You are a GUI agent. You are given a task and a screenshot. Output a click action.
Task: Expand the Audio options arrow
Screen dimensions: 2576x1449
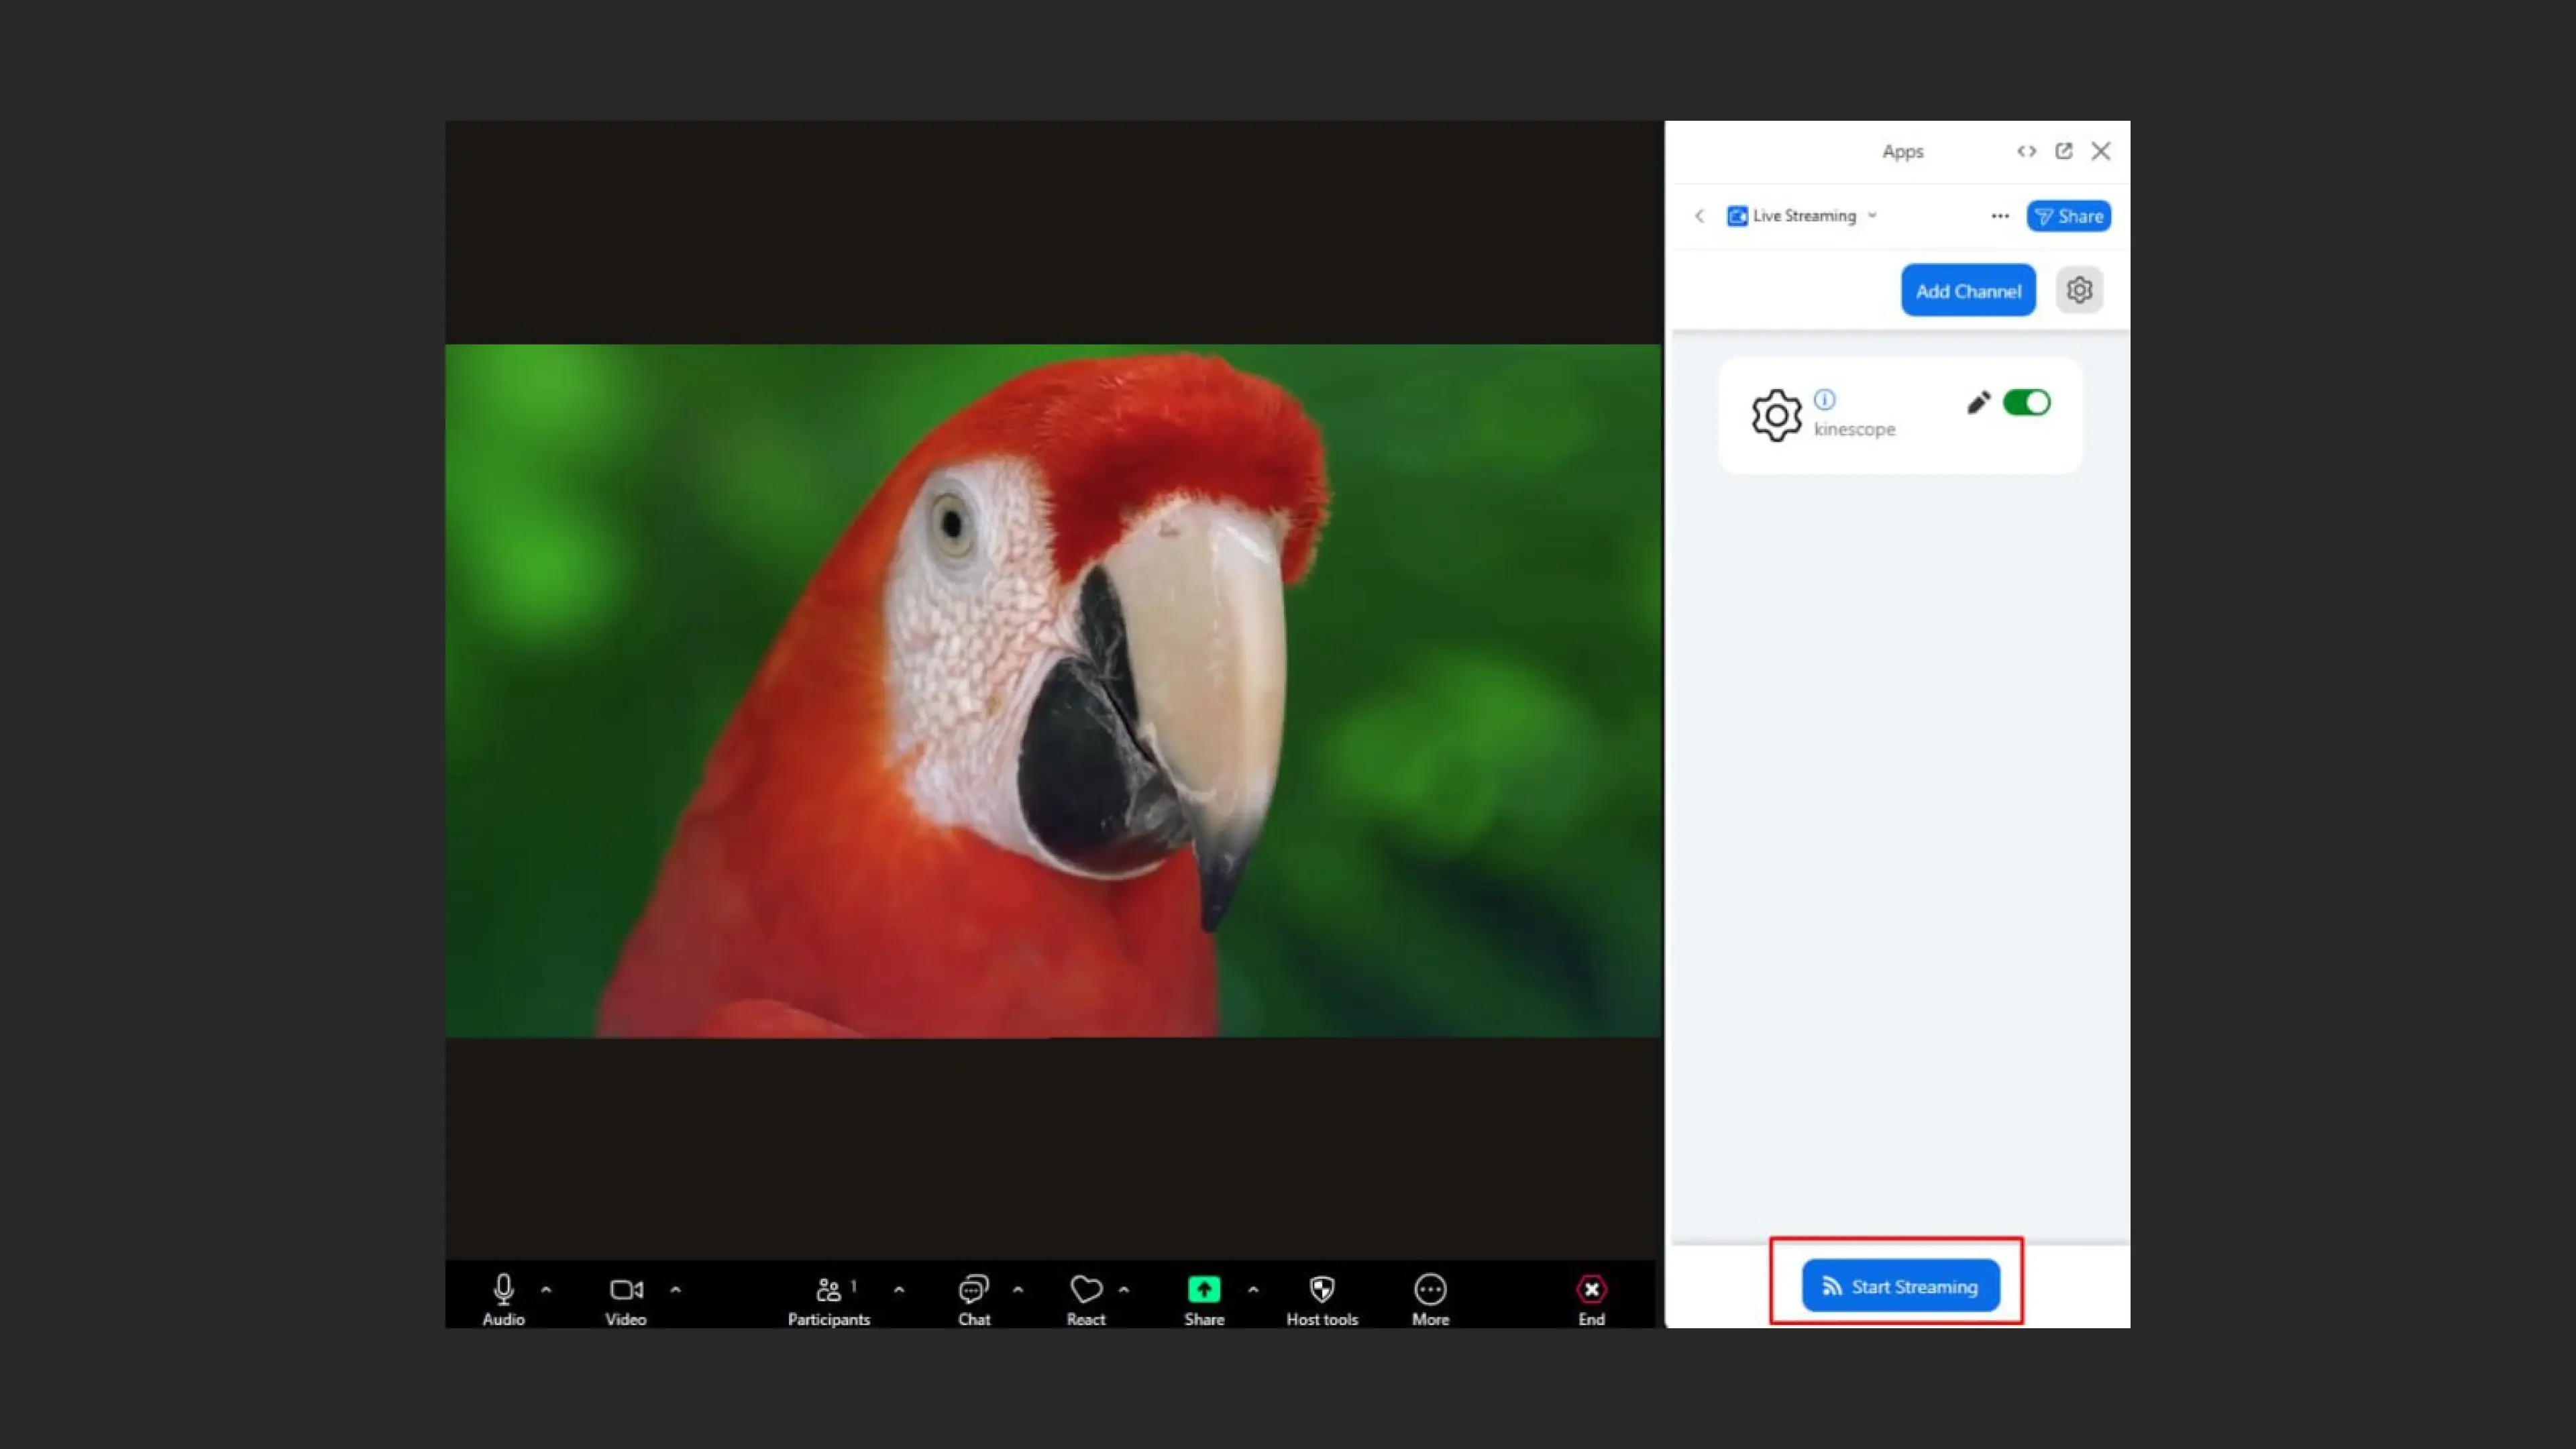click(x=546, y=1289)
